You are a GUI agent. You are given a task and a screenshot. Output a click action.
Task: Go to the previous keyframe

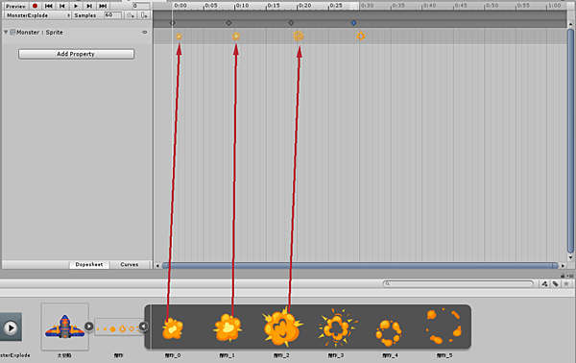pos(62,6)
